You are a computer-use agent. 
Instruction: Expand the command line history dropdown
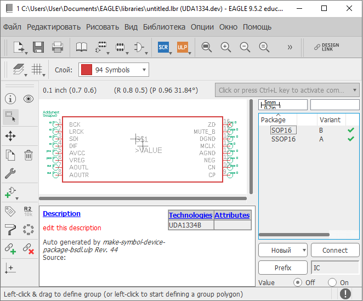tap(354, 90)
